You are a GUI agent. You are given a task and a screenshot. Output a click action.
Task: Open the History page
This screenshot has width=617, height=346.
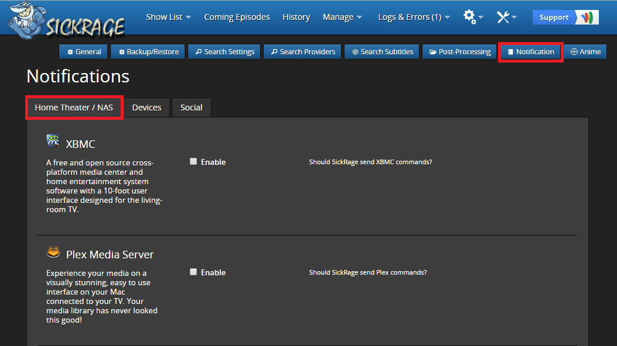point(296,17)
